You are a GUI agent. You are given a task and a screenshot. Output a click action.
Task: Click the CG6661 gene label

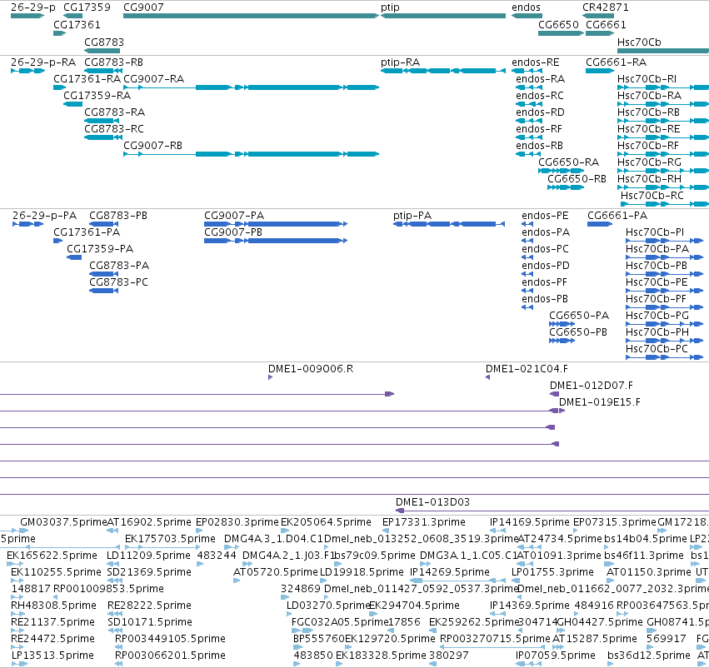coord(606,25)
